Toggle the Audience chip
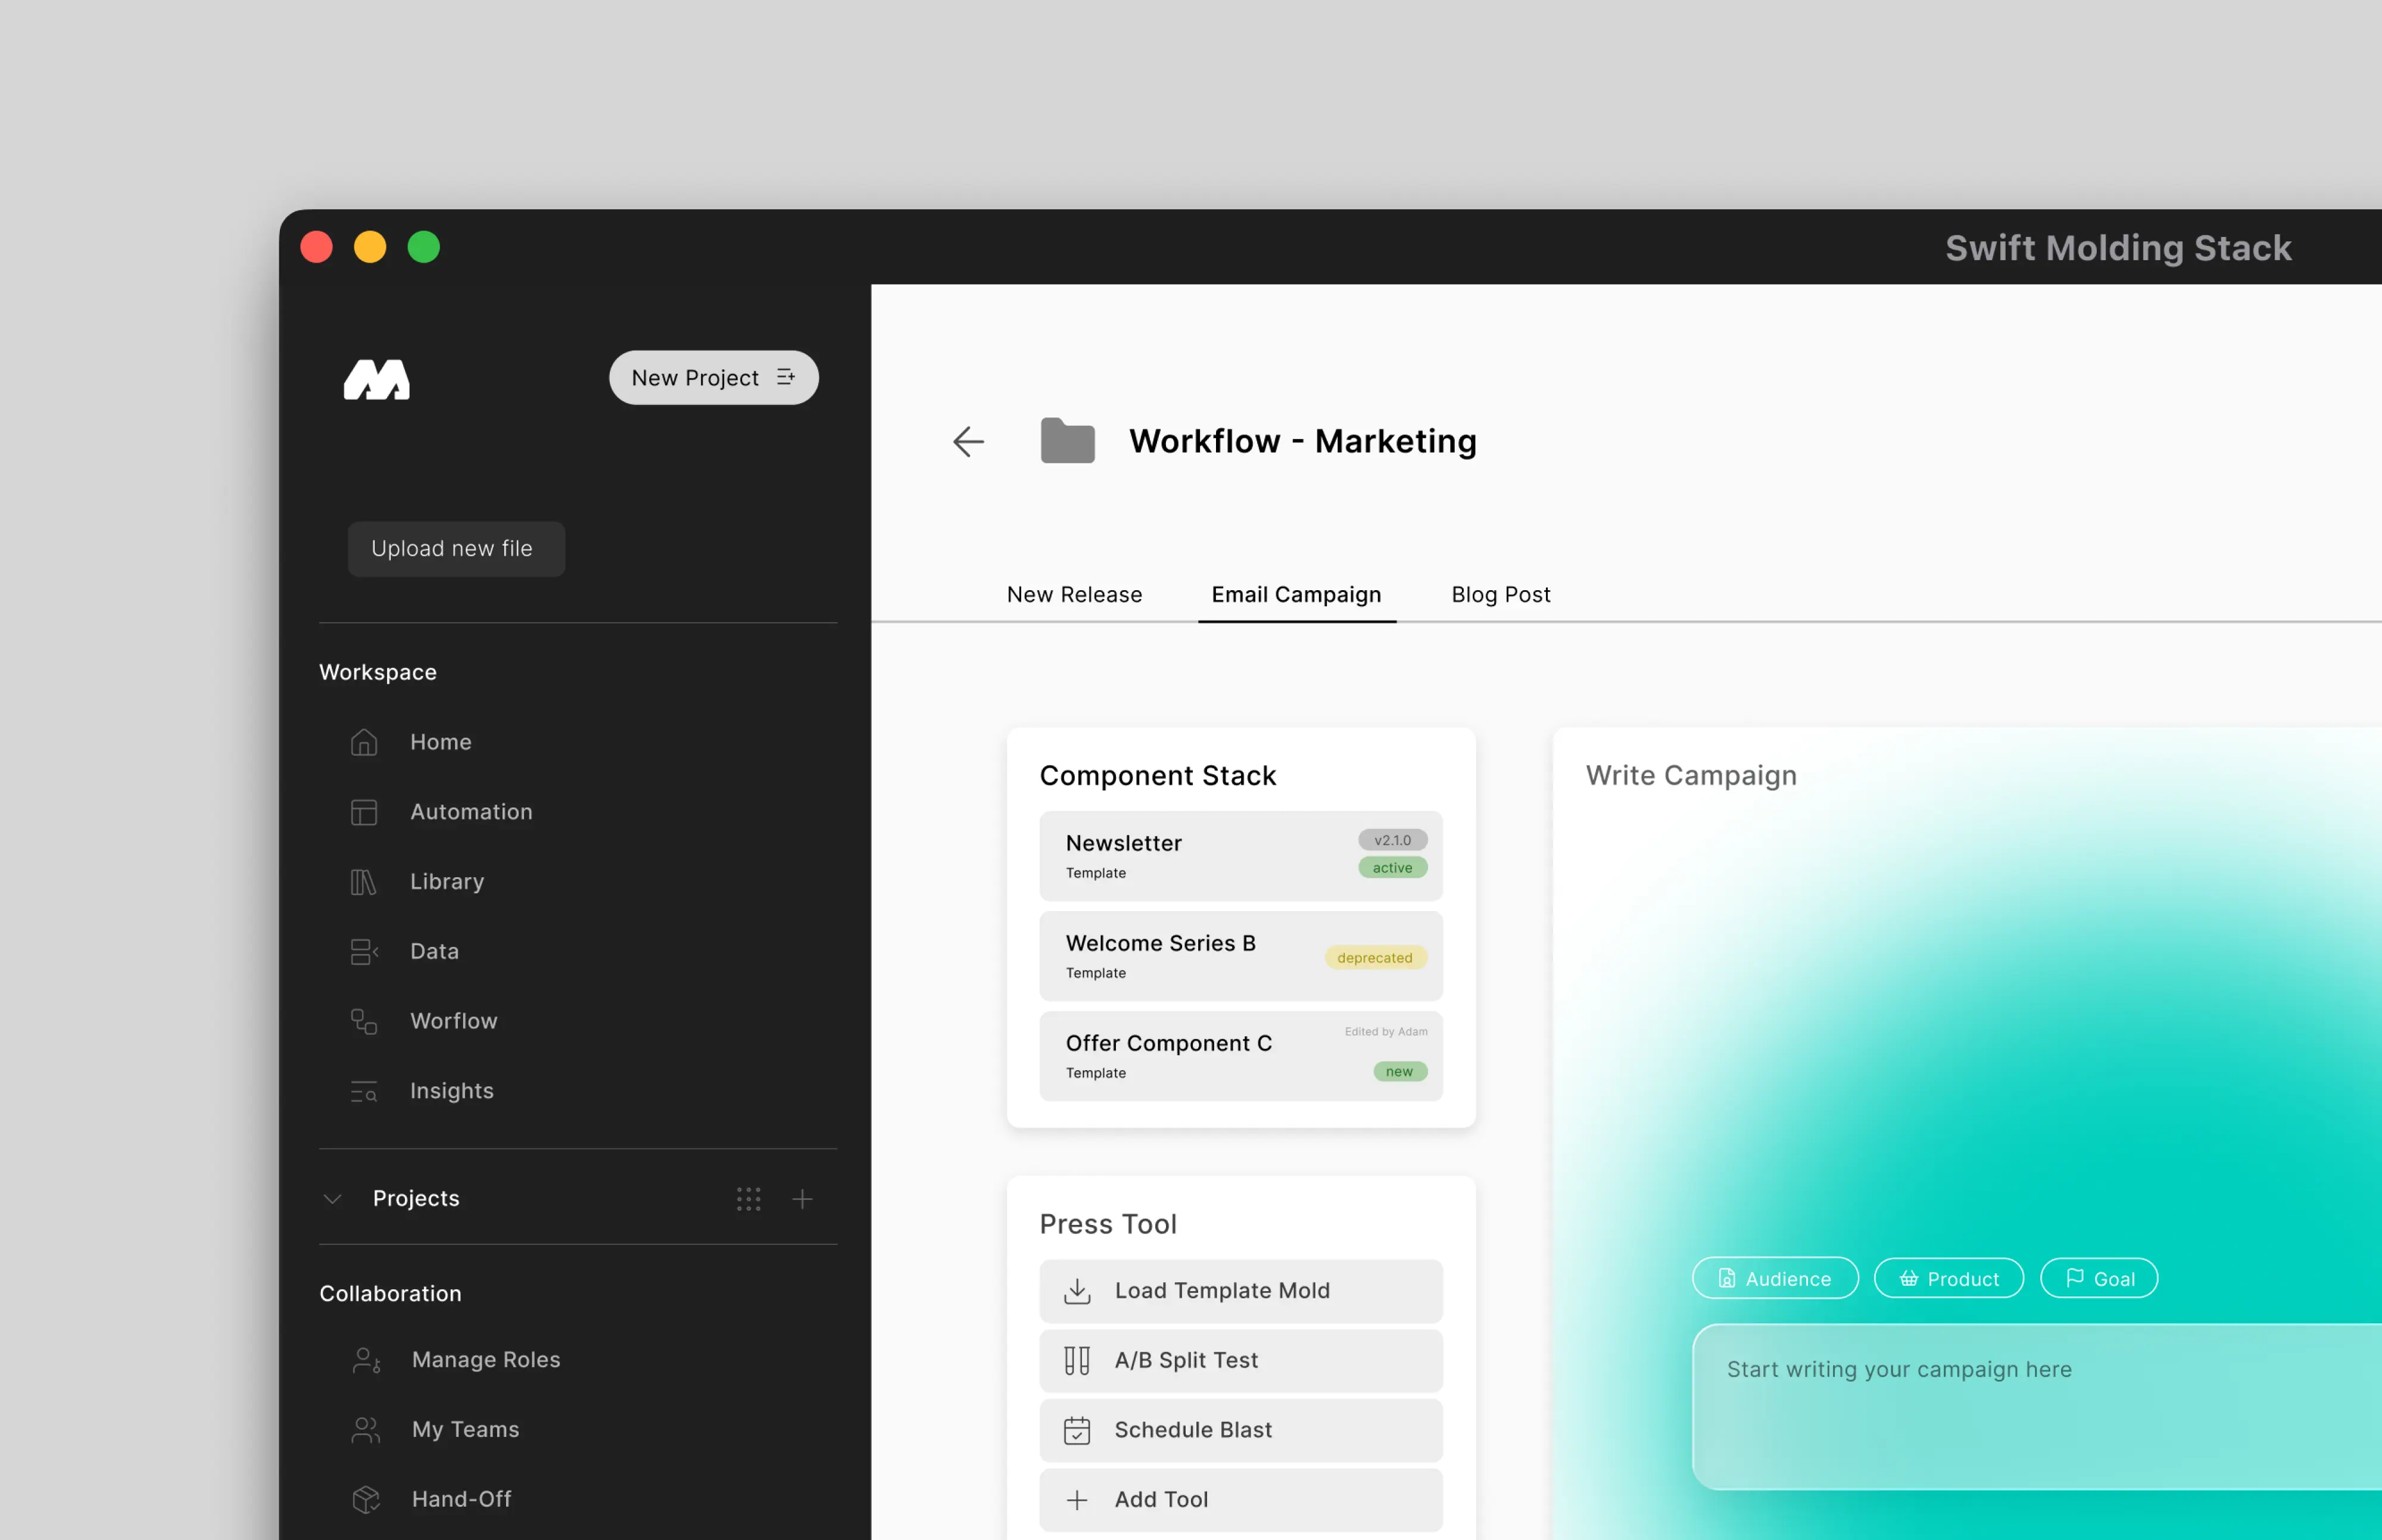 coord(1774,1278)
